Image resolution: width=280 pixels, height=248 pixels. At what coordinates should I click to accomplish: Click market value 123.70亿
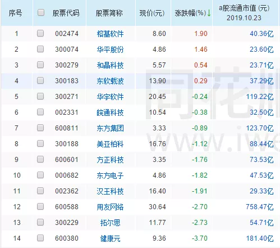coord(260,128)
